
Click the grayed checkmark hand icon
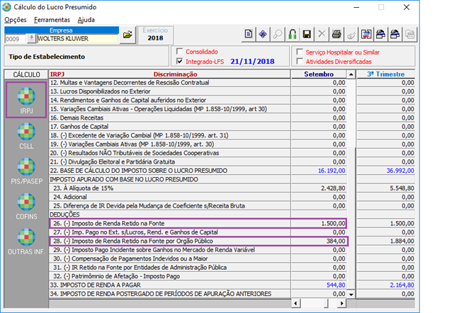(351, 34)
